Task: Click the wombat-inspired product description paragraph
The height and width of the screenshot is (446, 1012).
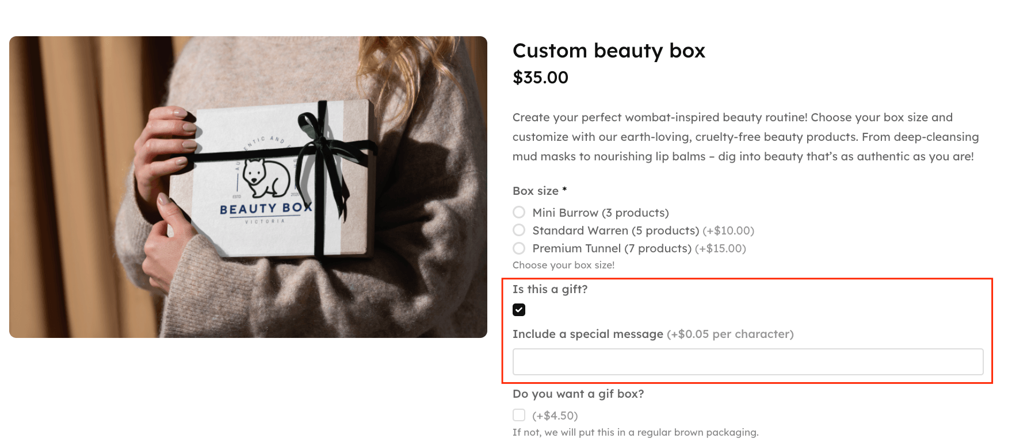Action: tap(745, 136)
